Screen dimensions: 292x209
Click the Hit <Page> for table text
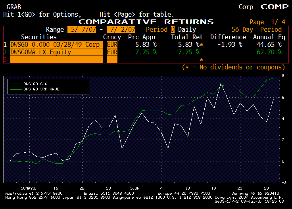137,15
